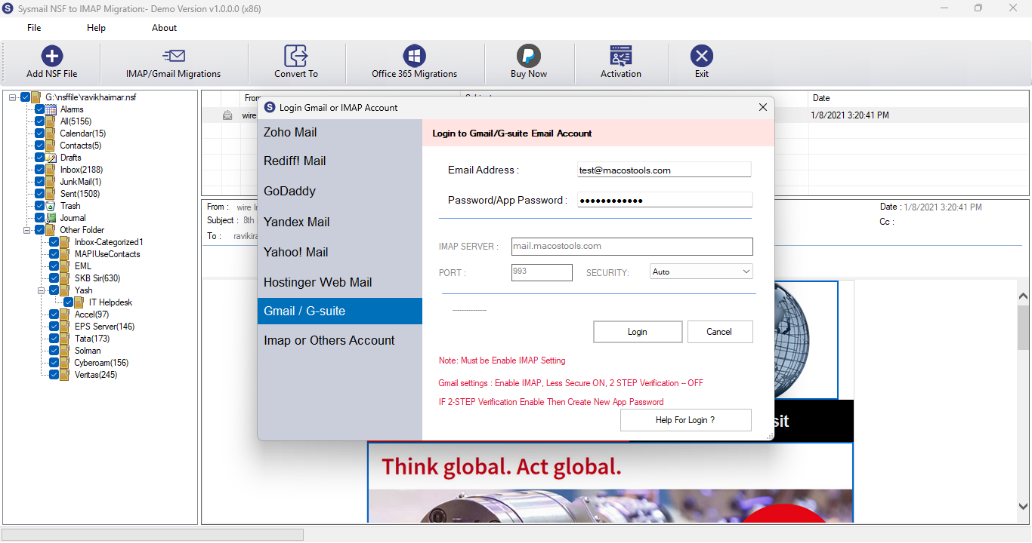Image resolution: width=1032 pixels, height=543 pixels.
Task: Click the Exit toolbar icon
Action: click(x=702, y=56)
